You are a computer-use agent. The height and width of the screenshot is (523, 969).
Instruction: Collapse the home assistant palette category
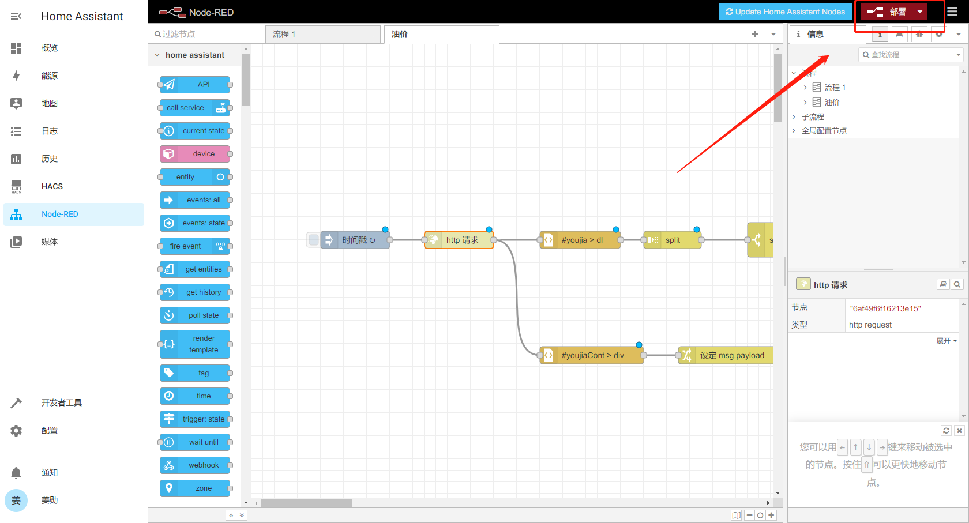coord(157,55)
